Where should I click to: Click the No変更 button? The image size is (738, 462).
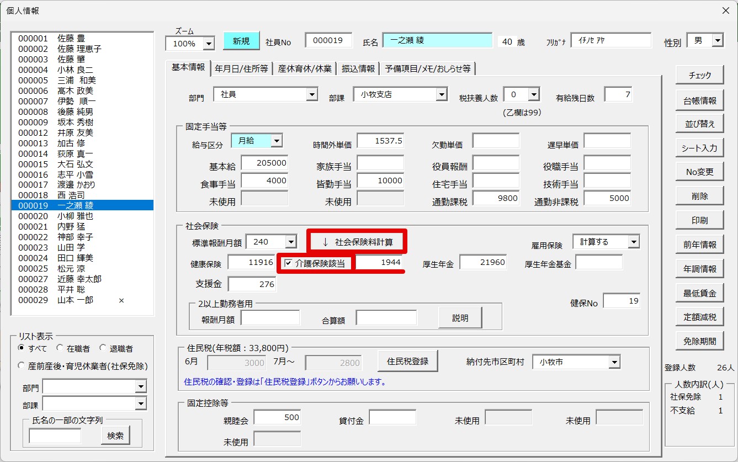pyautogui.click(x=700, y=172)
